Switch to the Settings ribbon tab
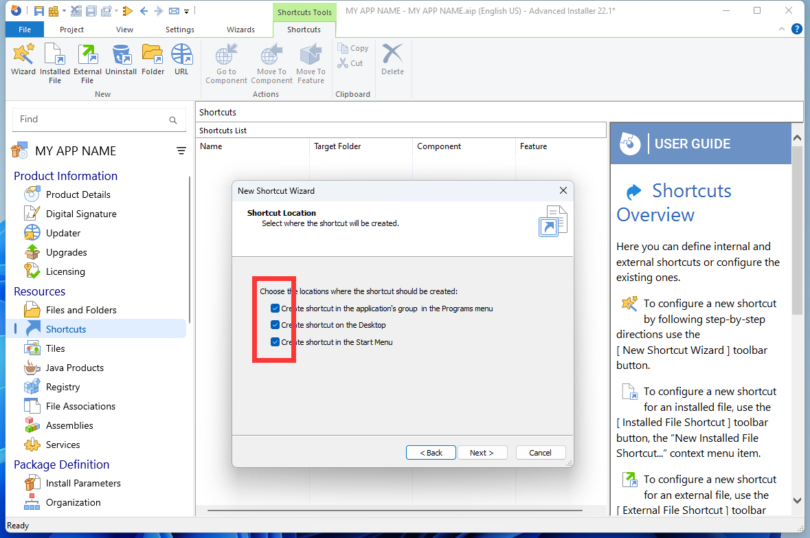Screen dimensions: 810x538 [180, 30]
